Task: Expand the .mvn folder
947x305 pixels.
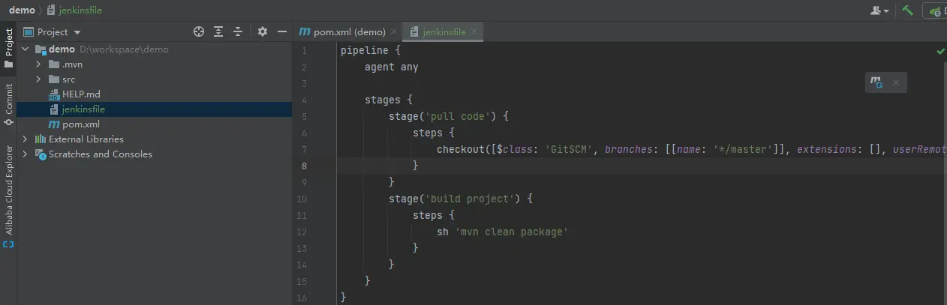Action: [38, 64]
